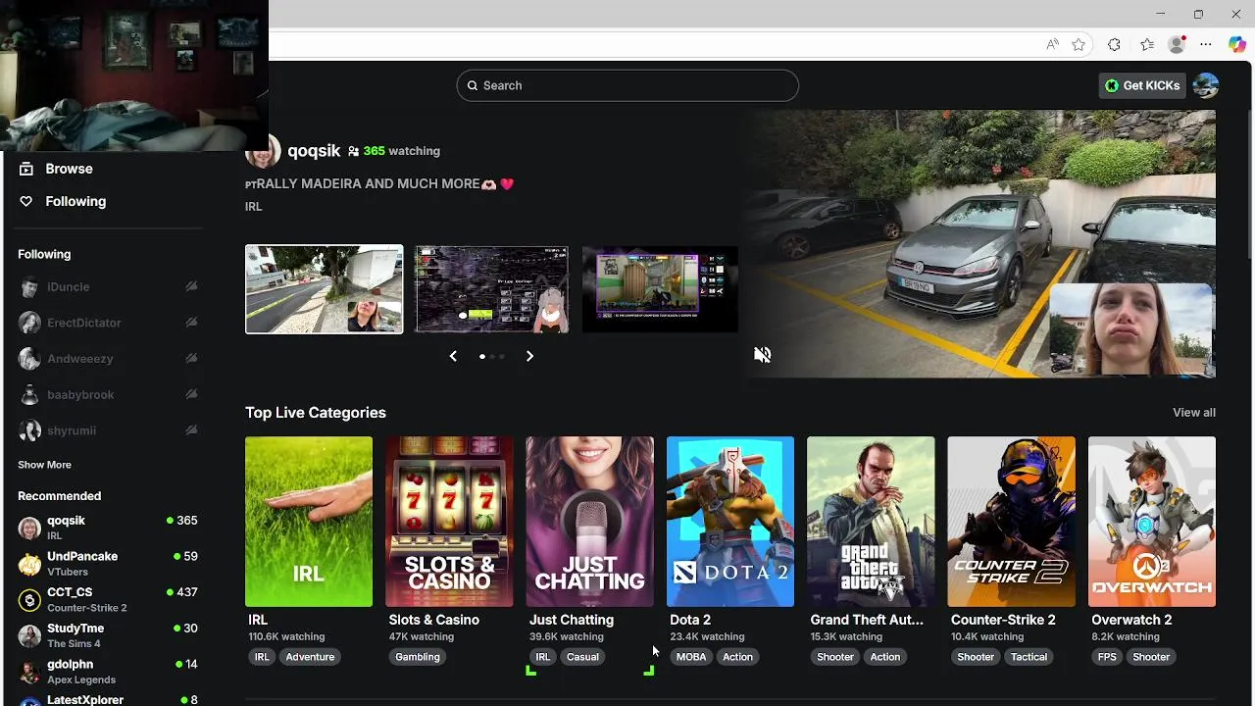
Task: Go to previous featured carousel slide
Action: (x=453, y=356)
